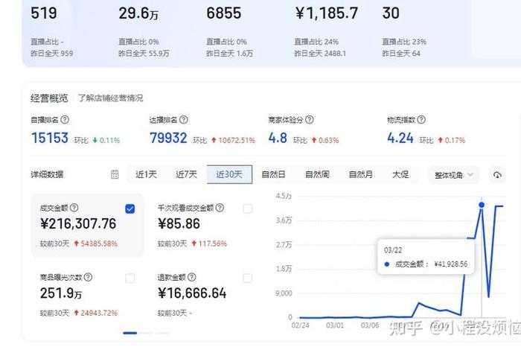The image size is (521, 350).
Task: Switch to the 自然月 tab
Action: 360,174
